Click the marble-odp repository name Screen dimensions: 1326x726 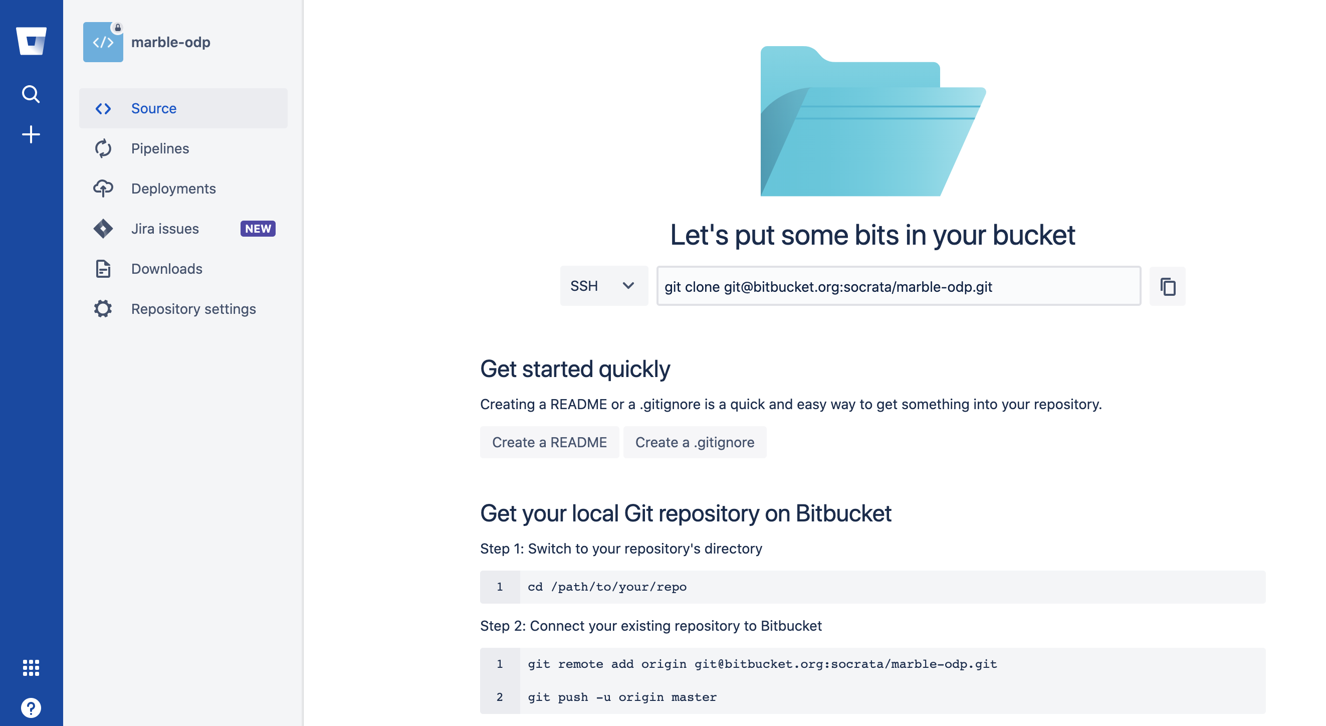[171, 42]
